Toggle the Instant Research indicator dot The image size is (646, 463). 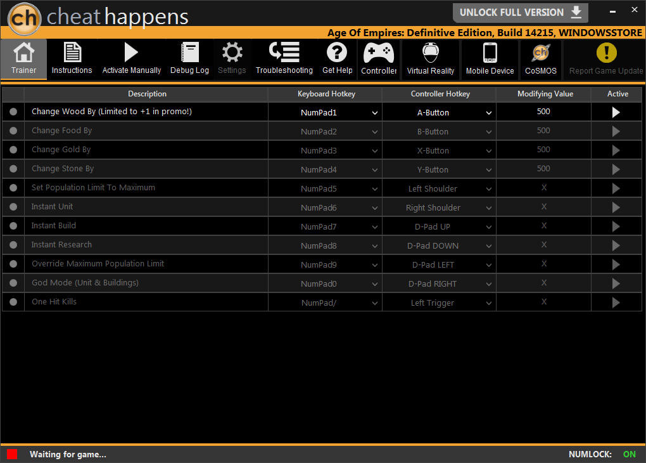[x=13, y=245]
